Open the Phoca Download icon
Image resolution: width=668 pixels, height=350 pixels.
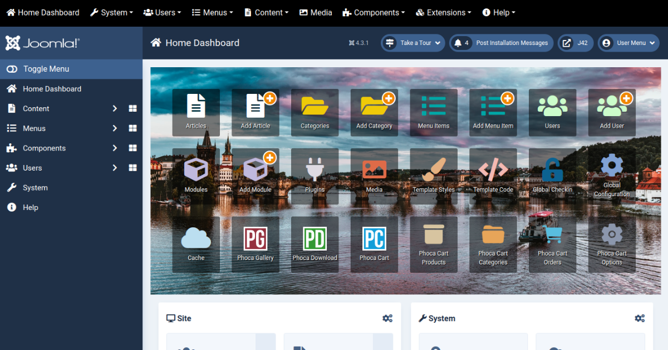tap(315, 244)
